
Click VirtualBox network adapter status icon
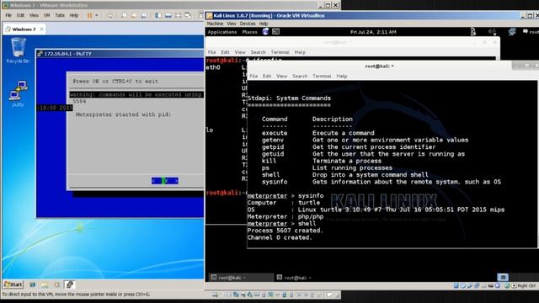[x=477, y=285]
